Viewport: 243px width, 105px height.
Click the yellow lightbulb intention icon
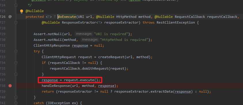(x=22, y=11)
